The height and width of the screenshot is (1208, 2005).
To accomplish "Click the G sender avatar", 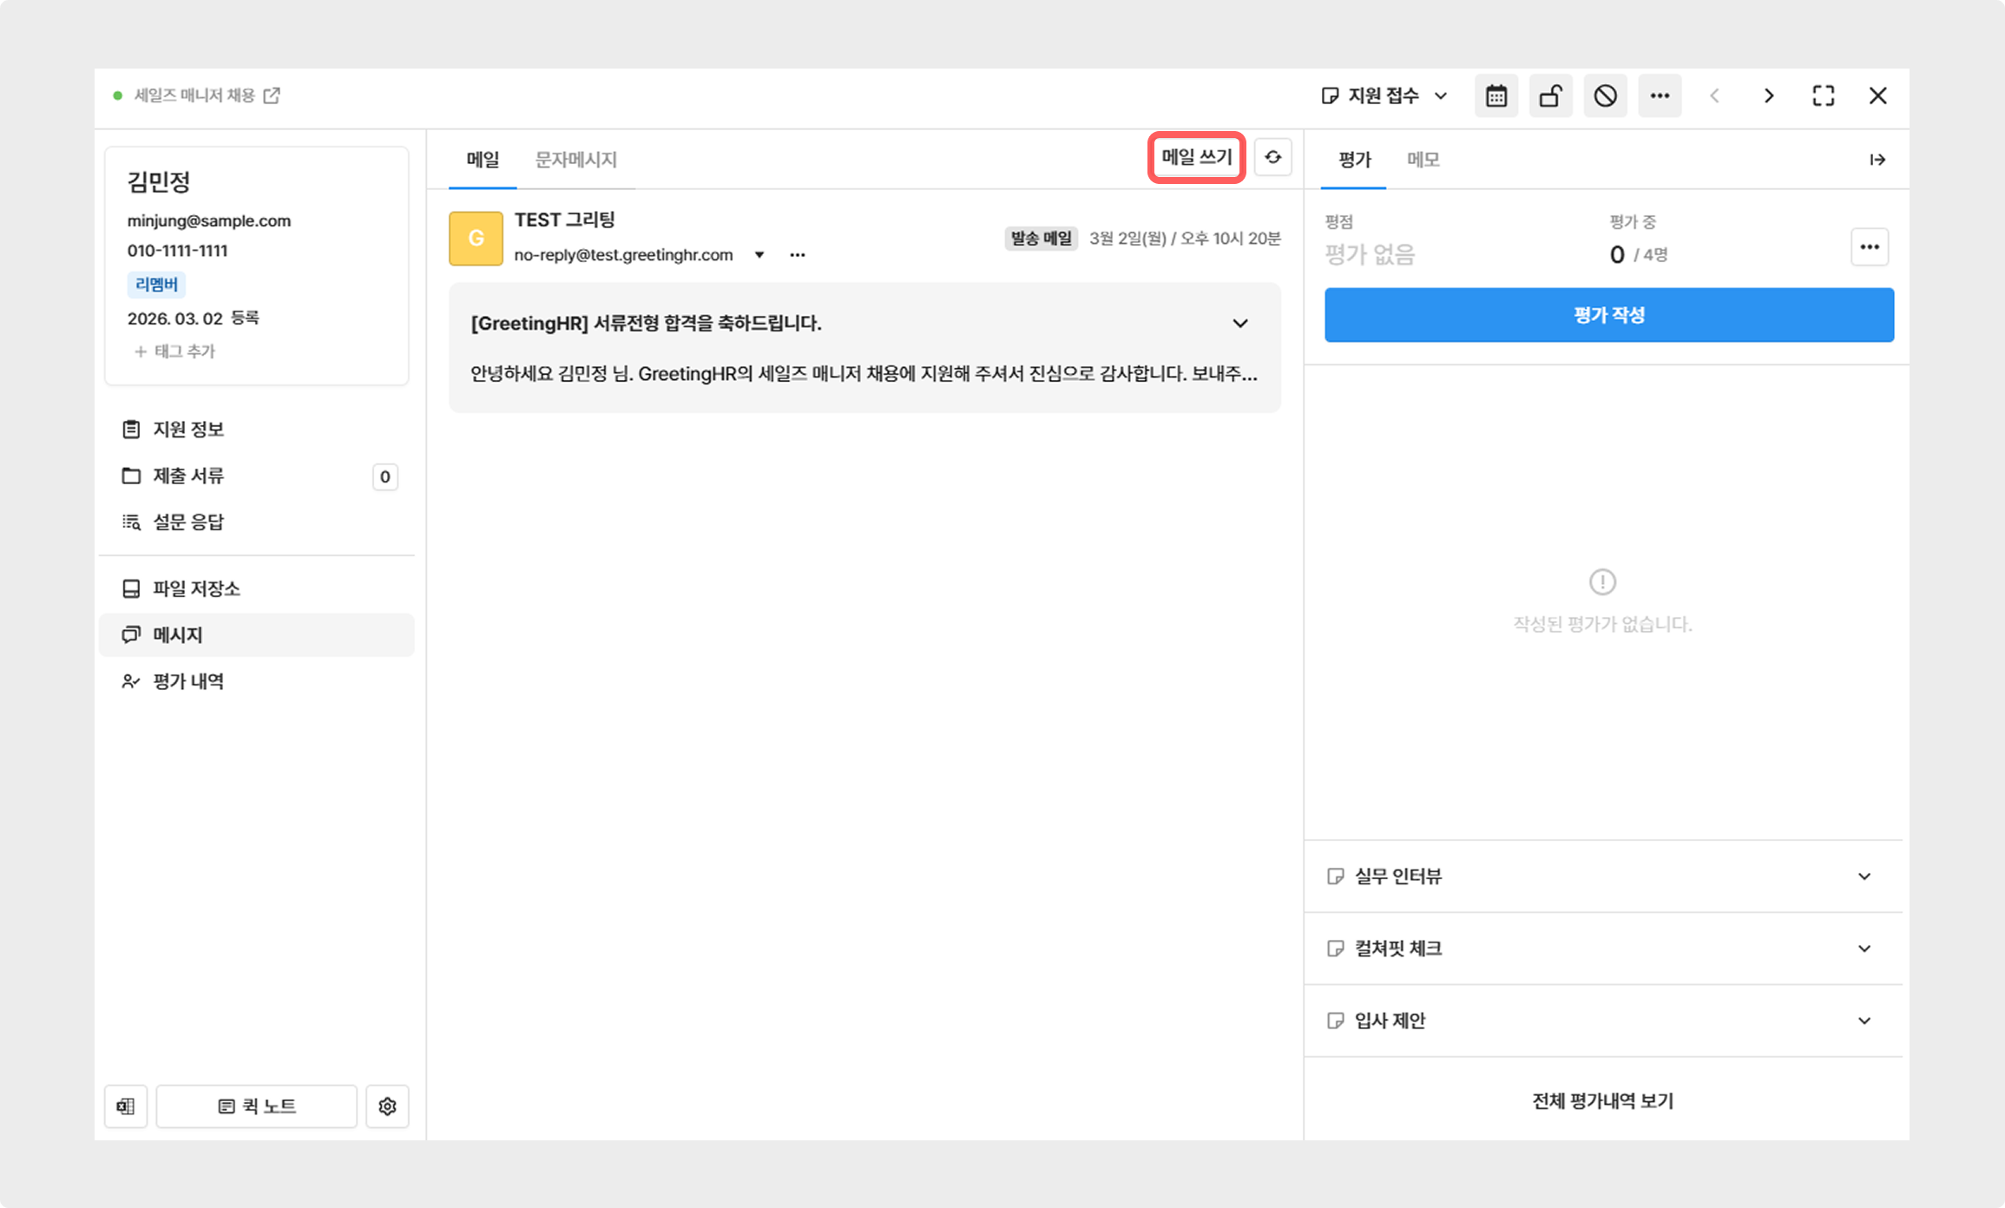I will pyautogui.click(x=476, y=238).
